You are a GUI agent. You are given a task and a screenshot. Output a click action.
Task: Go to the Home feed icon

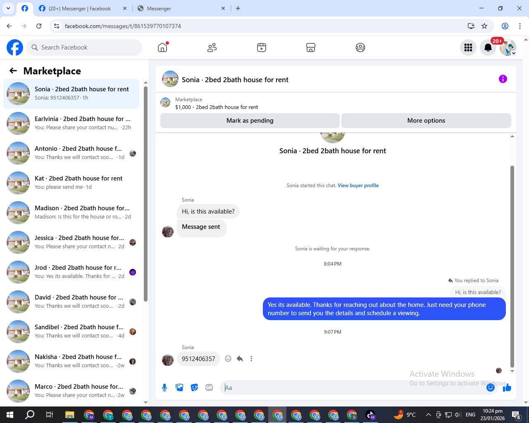point(162,48)
